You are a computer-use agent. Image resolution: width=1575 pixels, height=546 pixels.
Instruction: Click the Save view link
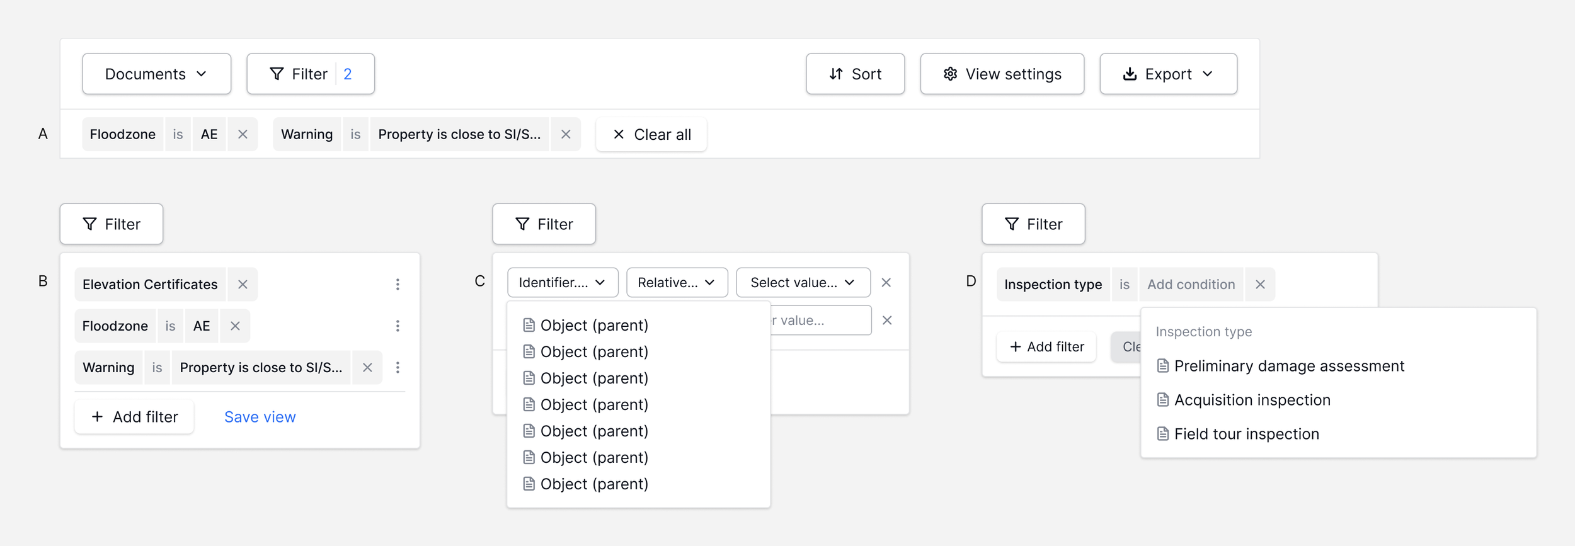260,417
